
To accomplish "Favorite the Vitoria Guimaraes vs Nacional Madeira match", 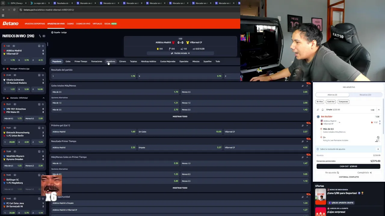I will (x=43, y=75).
